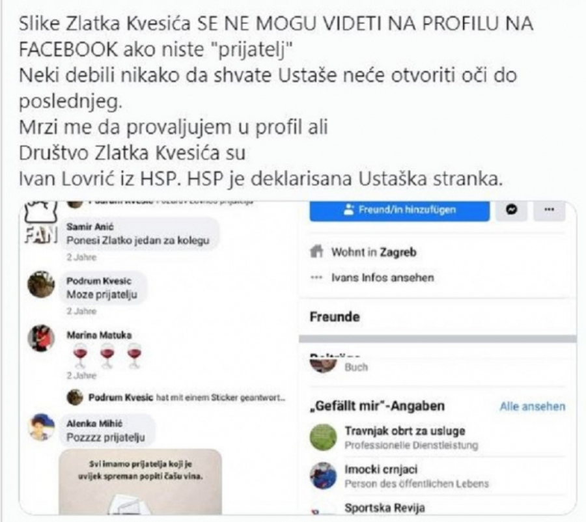Click Imocki crnjaci profile avatar

[x=323, y=476]
